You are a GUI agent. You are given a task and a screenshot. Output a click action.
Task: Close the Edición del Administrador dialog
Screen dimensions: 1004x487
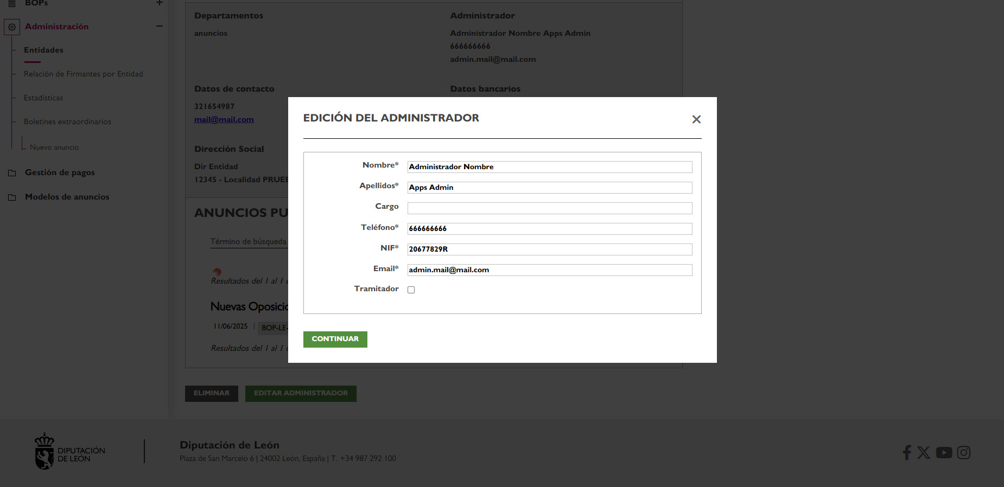(x=696, y=119)
